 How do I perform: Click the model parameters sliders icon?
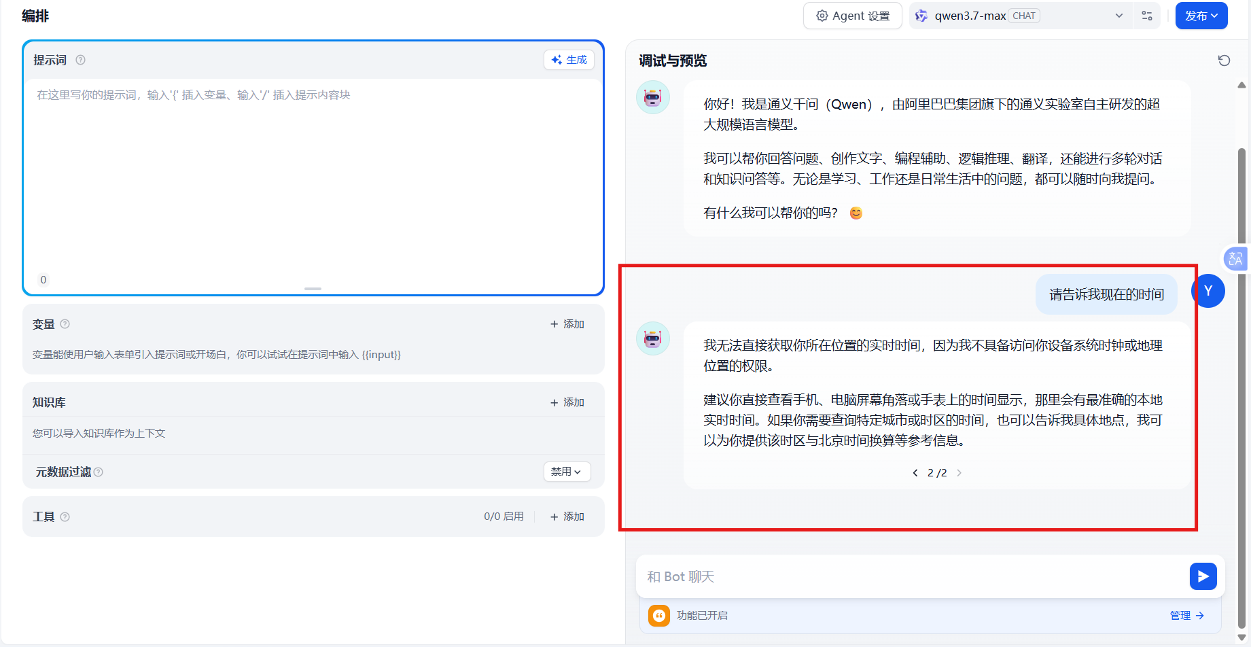(1147, 16)
